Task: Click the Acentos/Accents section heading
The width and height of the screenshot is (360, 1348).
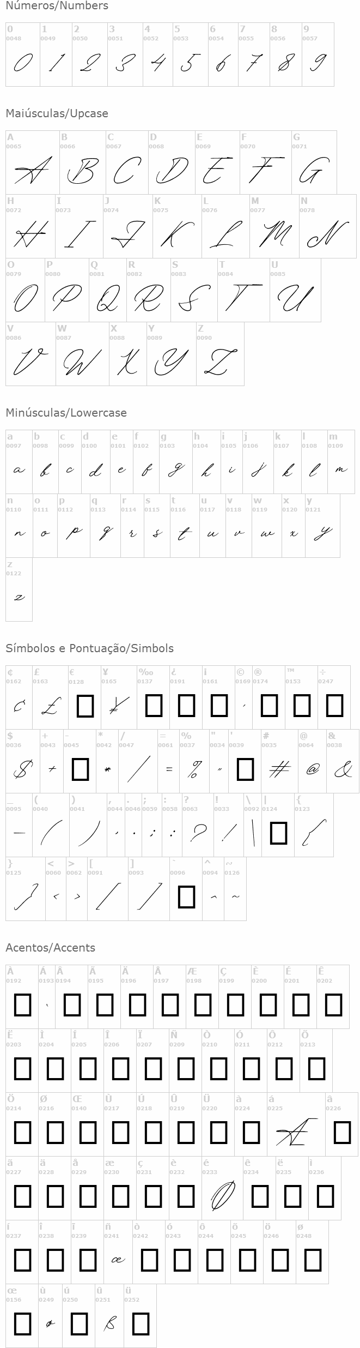Action: click(x=50, y=948)
